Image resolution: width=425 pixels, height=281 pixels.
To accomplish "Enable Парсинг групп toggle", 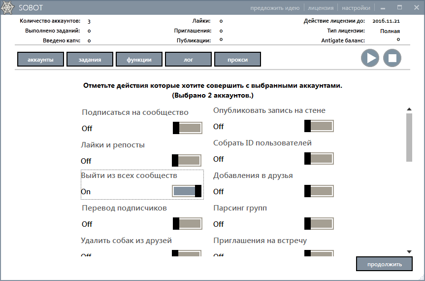I will (x=319, y=224).
